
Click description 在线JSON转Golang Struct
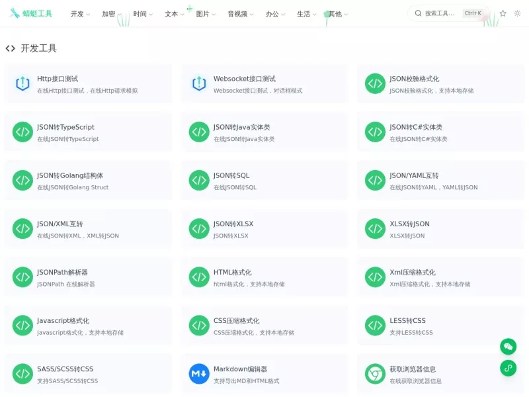tap(73, 187)
